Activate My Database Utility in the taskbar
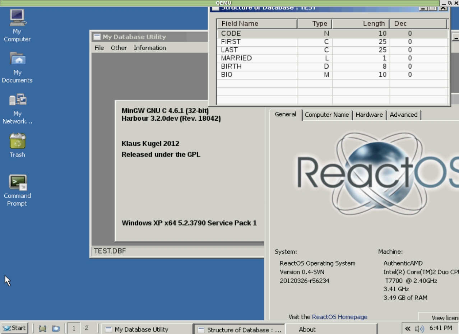The width and height of the screenshot is (459, 334). tap(147, 329)
